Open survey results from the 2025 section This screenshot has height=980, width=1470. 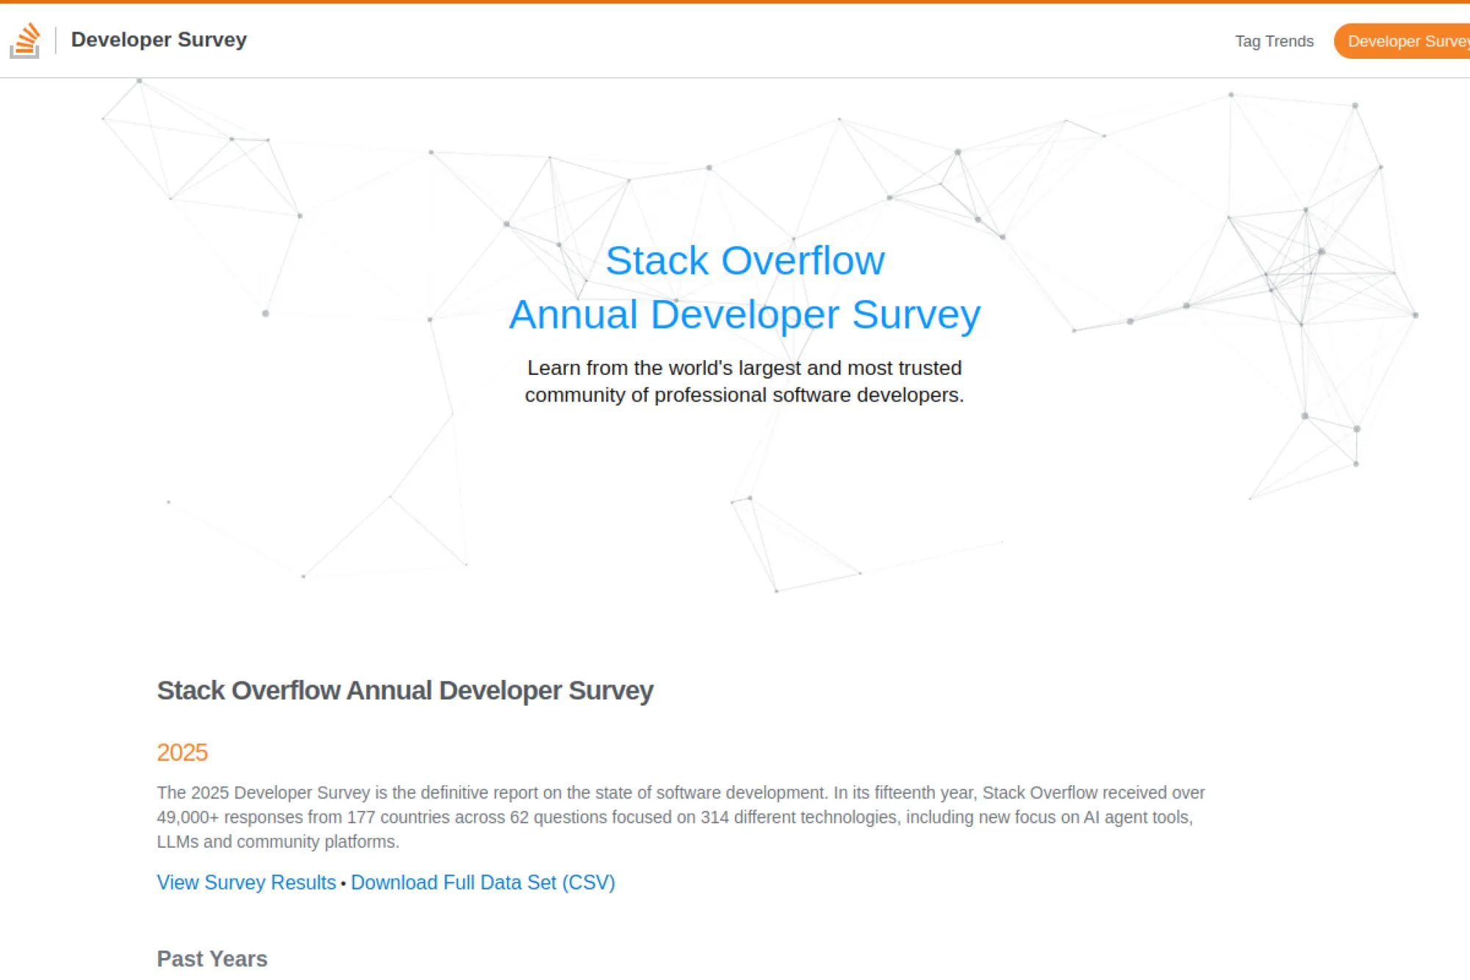click(246, 882)
